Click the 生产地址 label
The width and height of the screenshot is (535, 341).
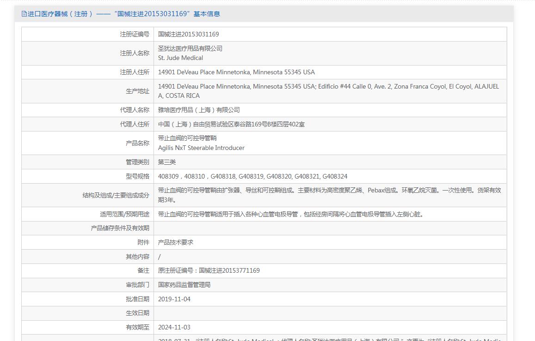pyautogui.click(x=137, y=91)
